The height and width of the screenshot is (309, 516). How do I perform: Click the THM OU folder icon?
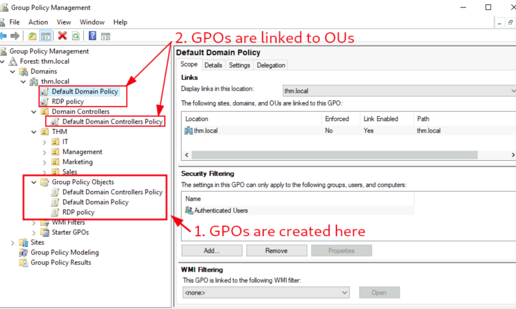pyautogui.click(x=45, y=132)
